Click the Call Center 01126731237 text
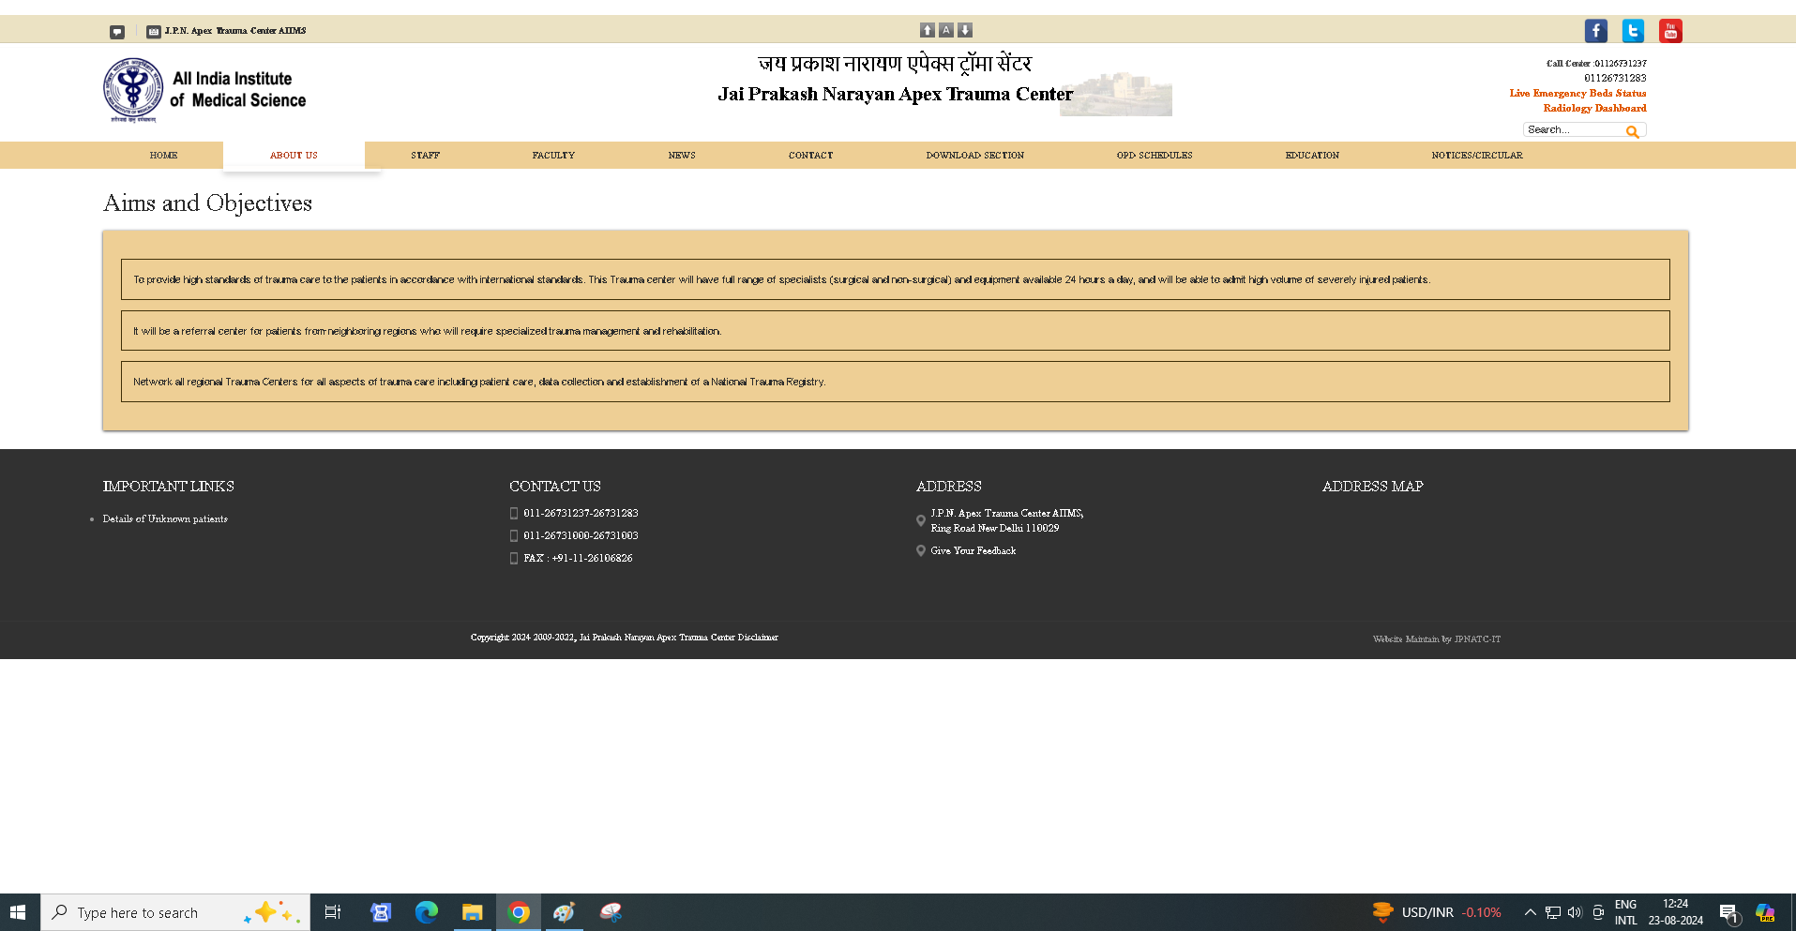This screenshot has width=1796, height=931. (x=1596, y=64)
